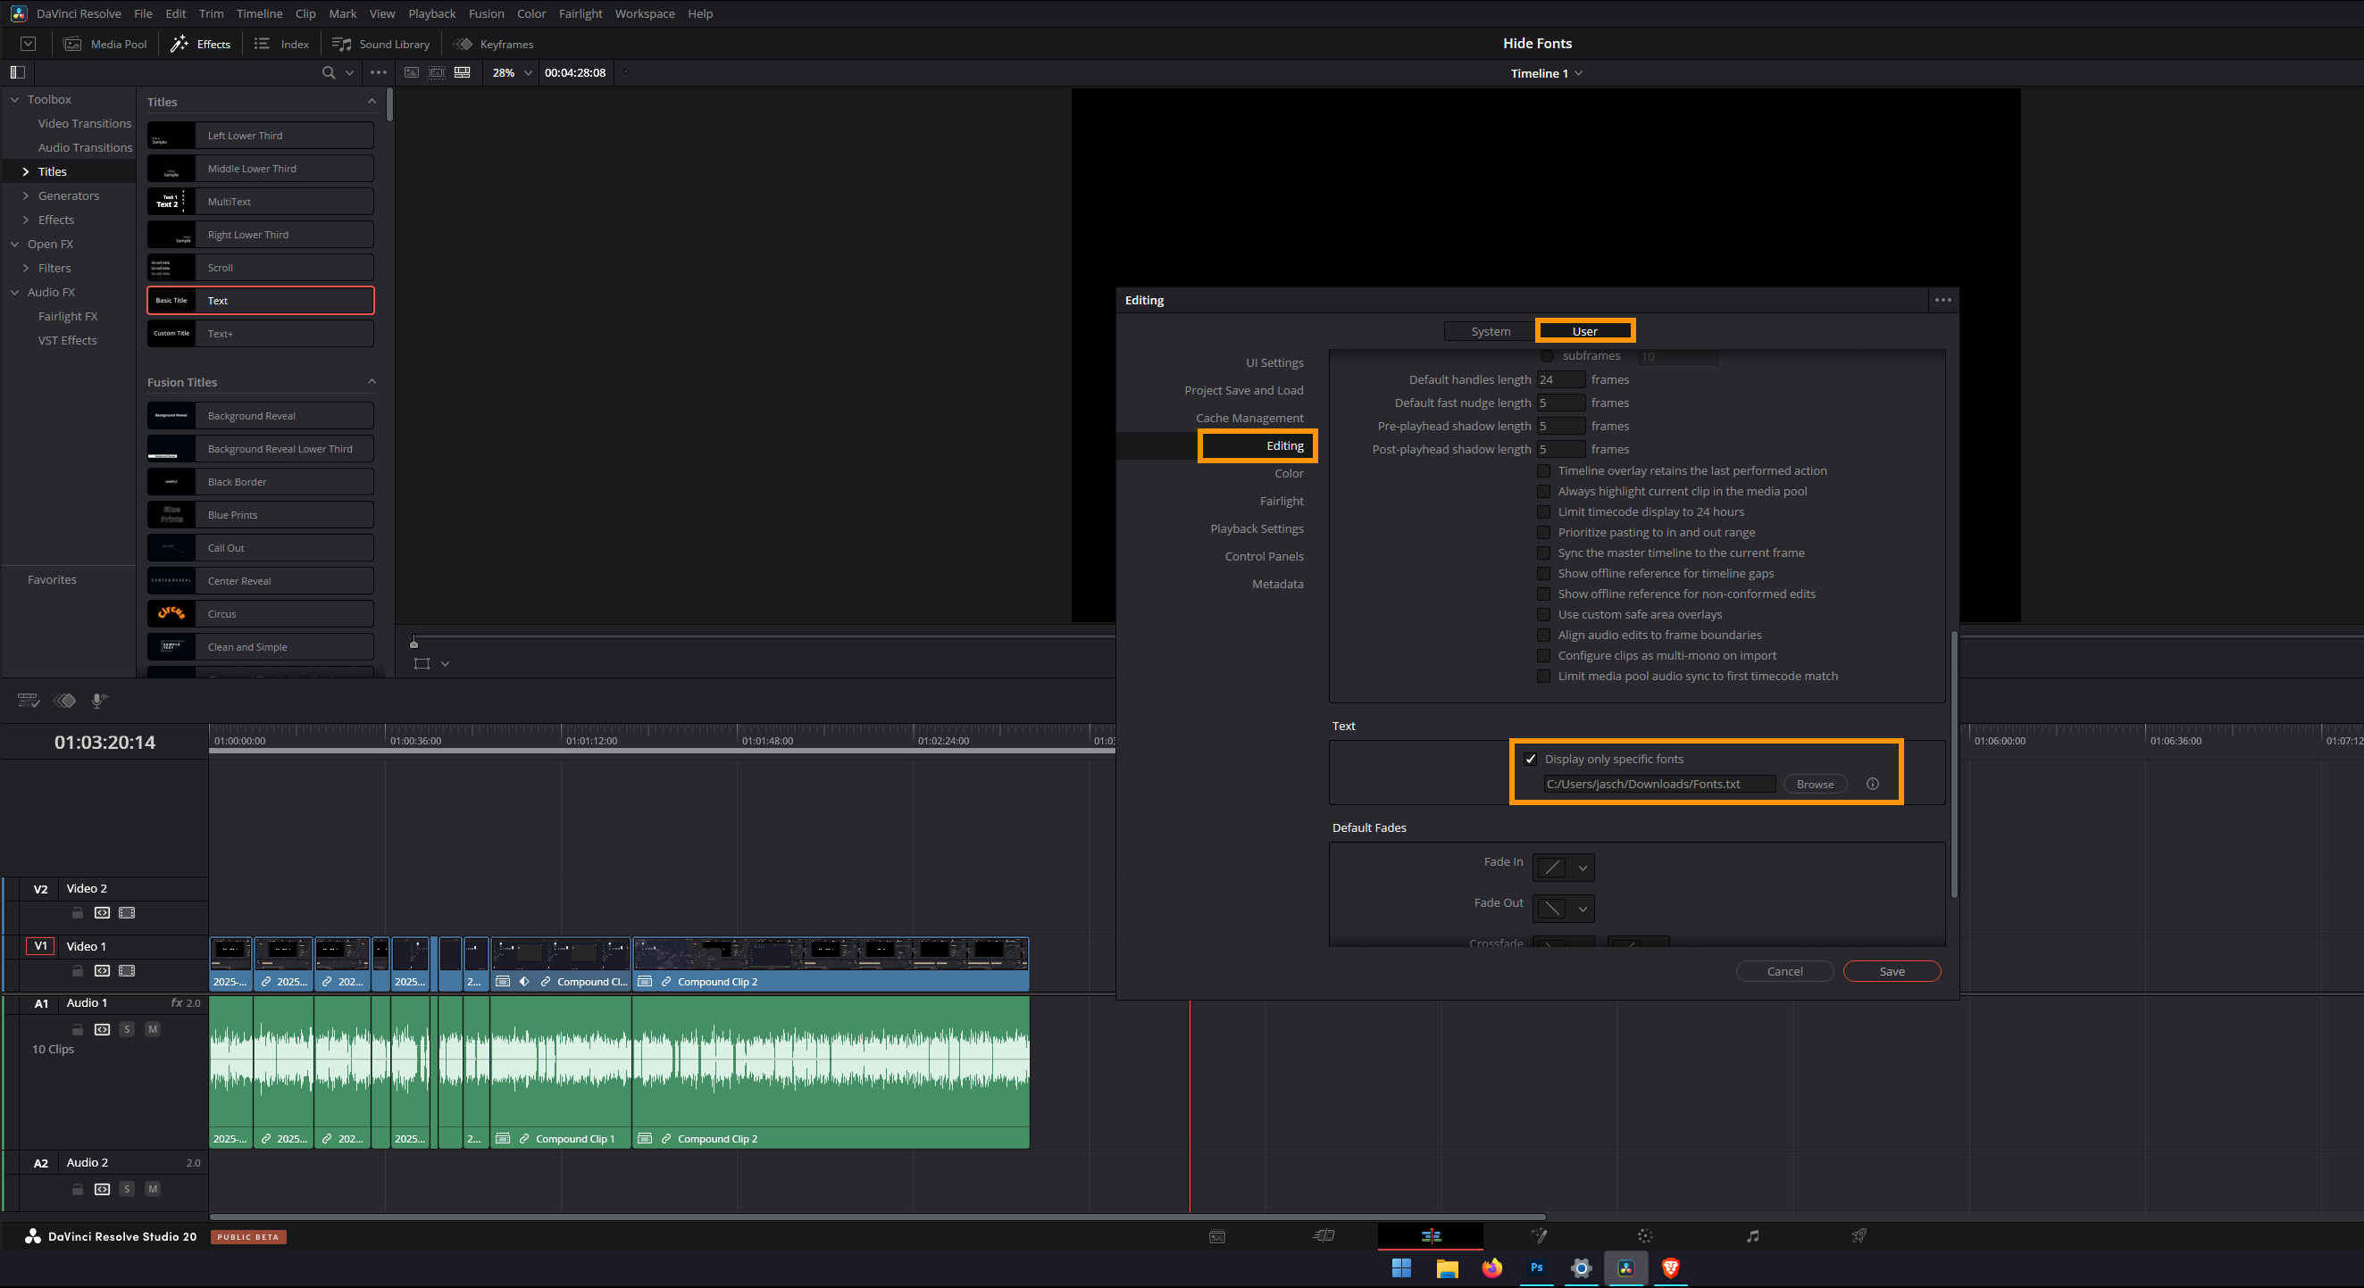Select Playback Settings in preferences sidebar
This screenshot has height=1288, width=2364.
tap(1257, 528)
